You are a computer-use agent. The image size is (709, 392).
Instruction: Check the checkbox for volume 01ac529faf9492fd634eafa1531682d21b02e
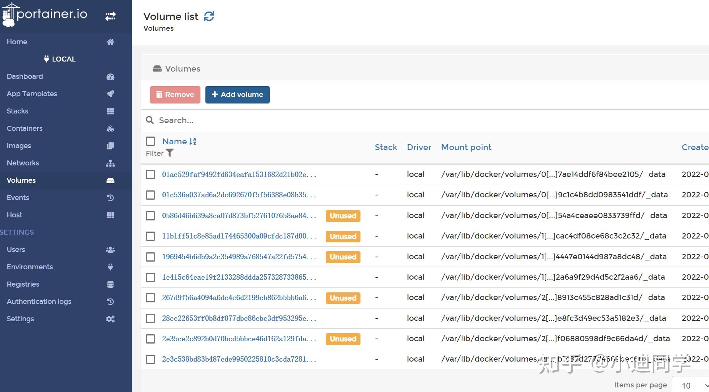pyautogui.click(x=150, y=174)
